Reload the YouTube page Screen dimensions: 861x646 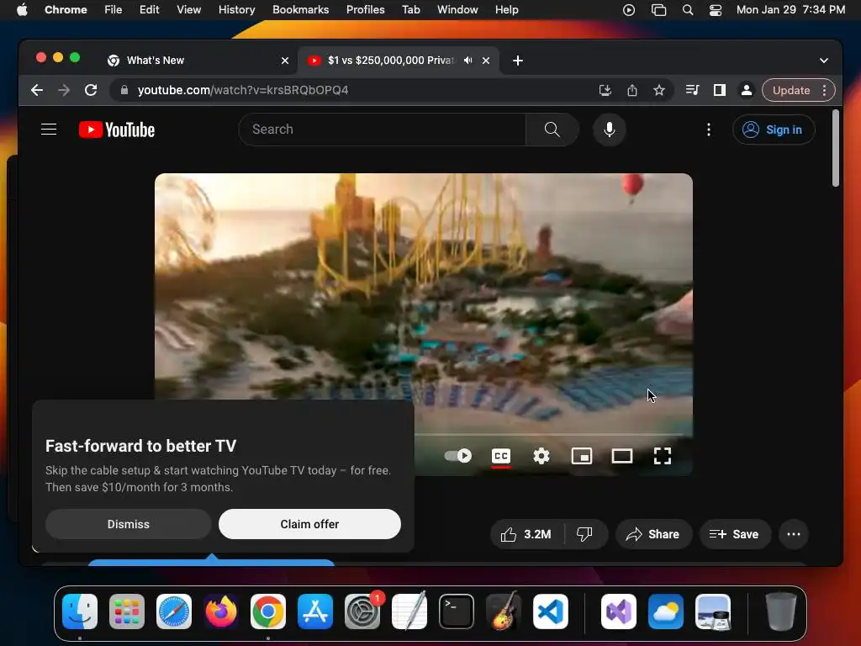pos(91,90)
